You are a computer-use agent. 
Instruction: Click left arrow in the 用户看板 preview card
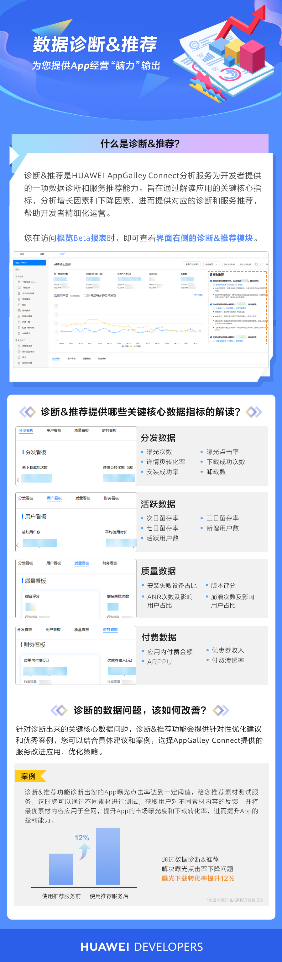click(x=18, y=545)
